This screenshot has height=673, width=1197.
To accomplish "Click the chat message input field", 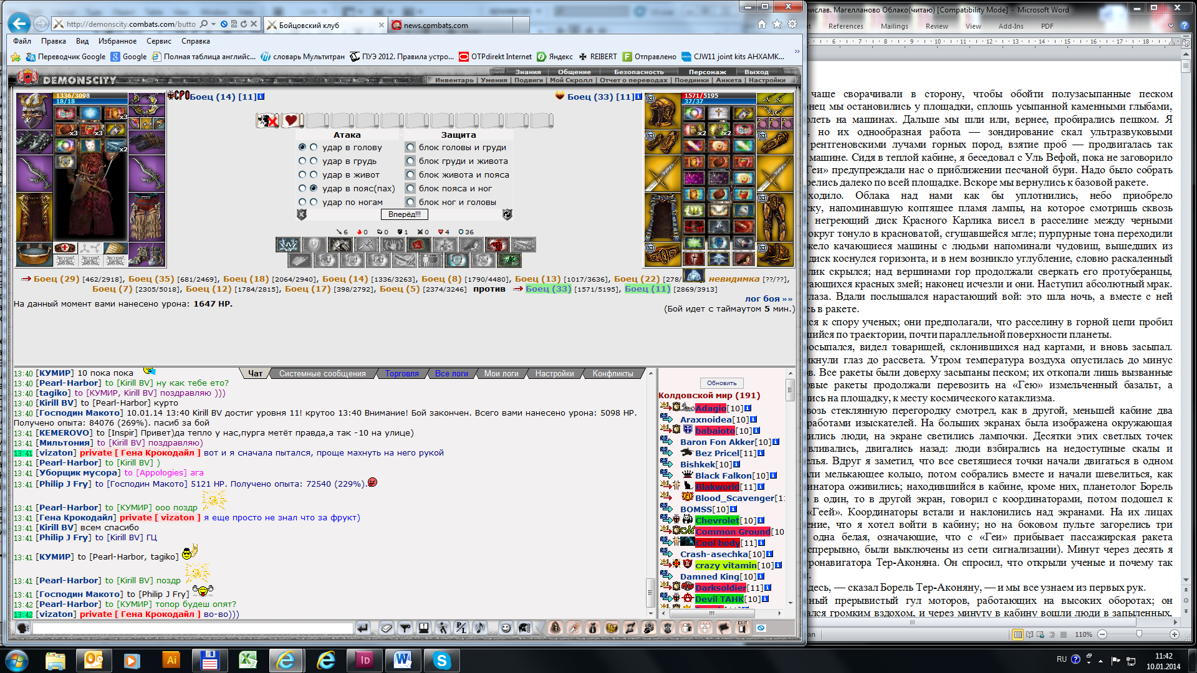I will (193, 628).
